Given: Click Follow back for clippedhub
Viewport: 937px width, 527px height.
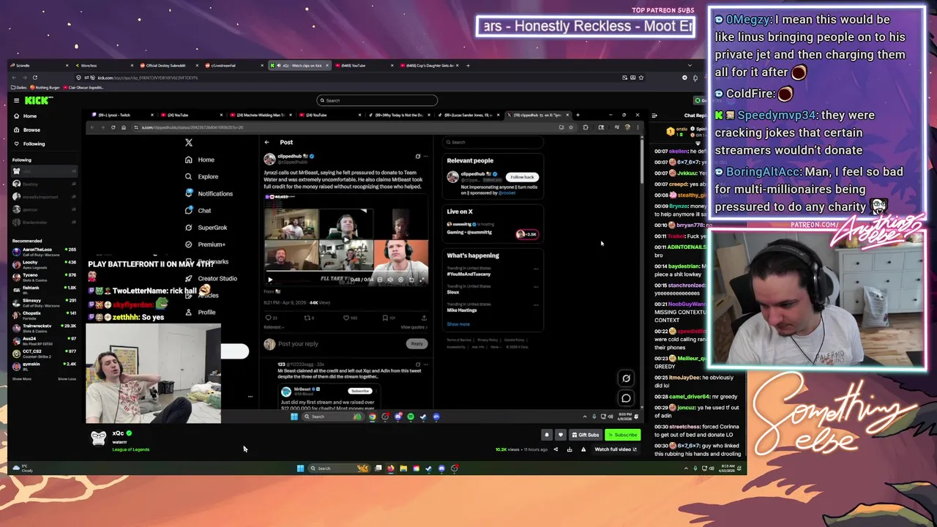Looking at the screenshot, I should tap(522, 177).
